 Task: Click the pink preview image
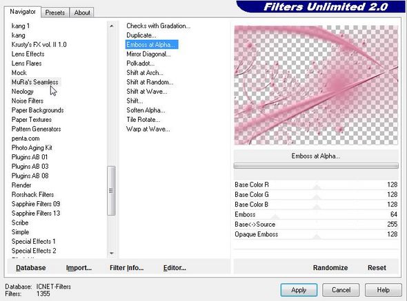316,85
